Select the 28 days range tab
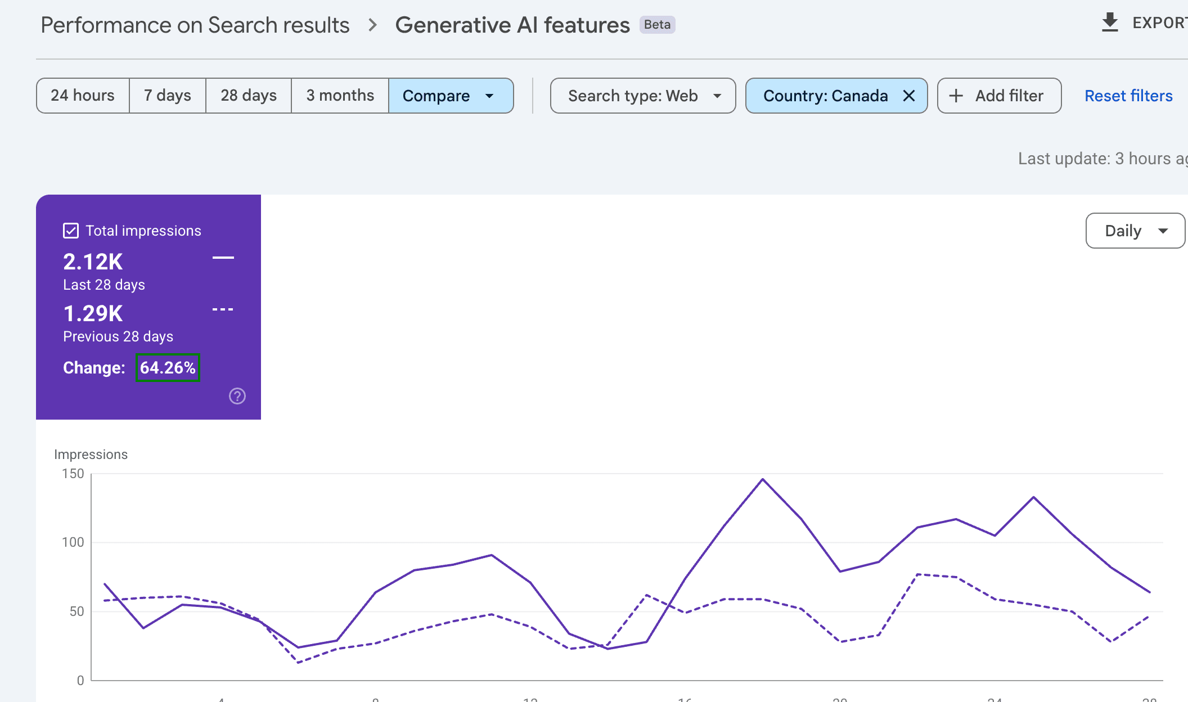Image resolution: width=1188 pixels, height=702 pixels. [249, 96]
